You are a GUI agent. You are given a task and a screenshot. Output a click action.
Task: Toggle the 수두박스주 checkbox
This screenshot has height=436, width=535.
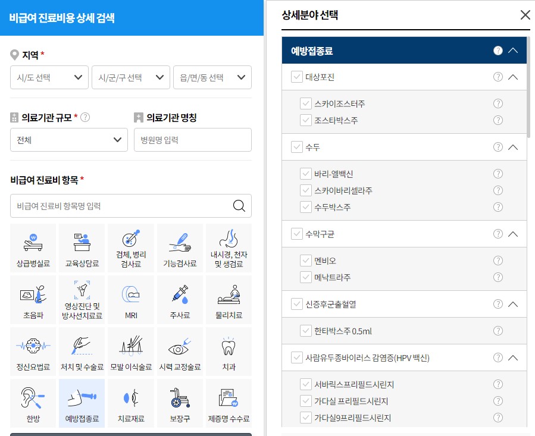tap(306, 207)
